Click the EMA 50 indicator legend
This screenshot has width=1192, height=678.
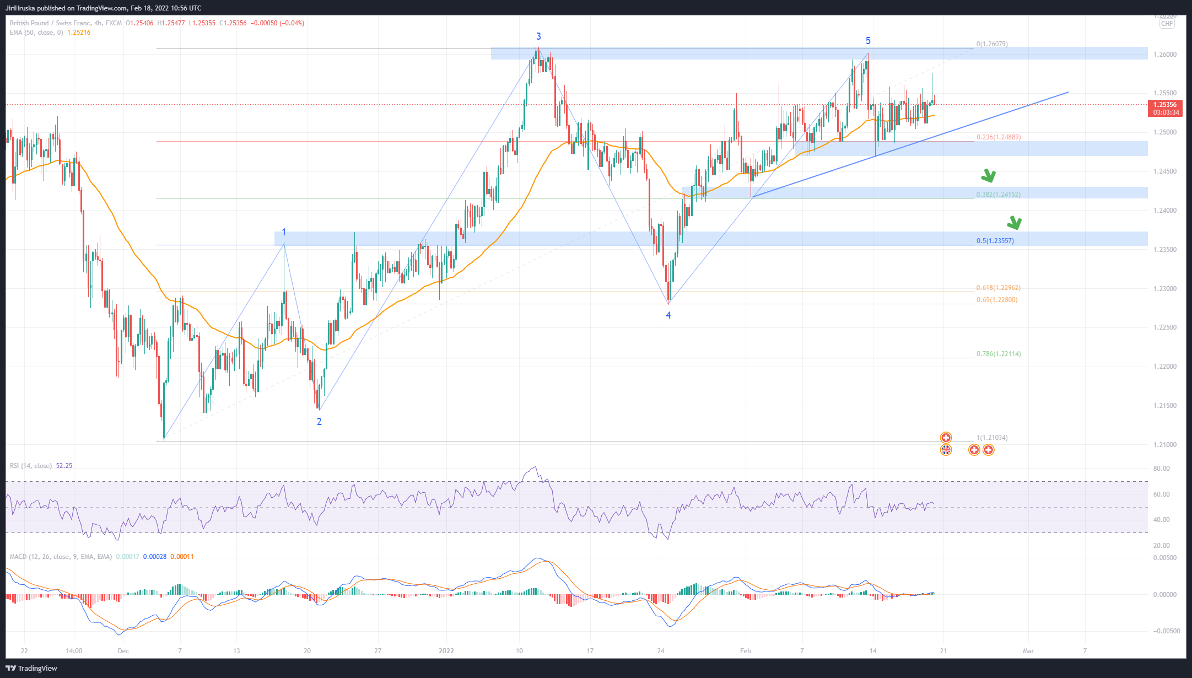(36, 33)
